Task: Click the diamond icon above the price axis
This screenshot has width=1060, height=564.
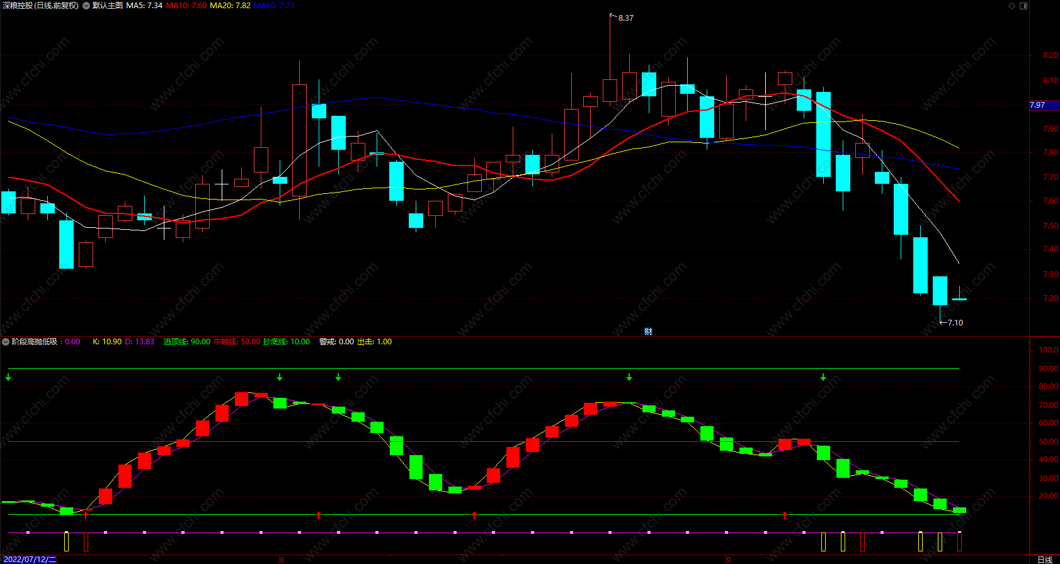Action: (x=1012, y=6)
